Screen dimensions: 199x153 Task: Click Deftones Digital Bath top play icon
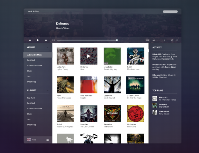point(155,106)
